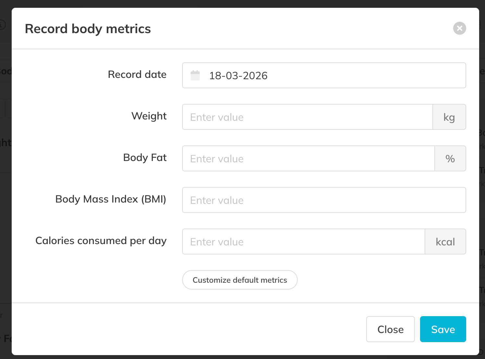Click the Weight field label

(149, 116)
